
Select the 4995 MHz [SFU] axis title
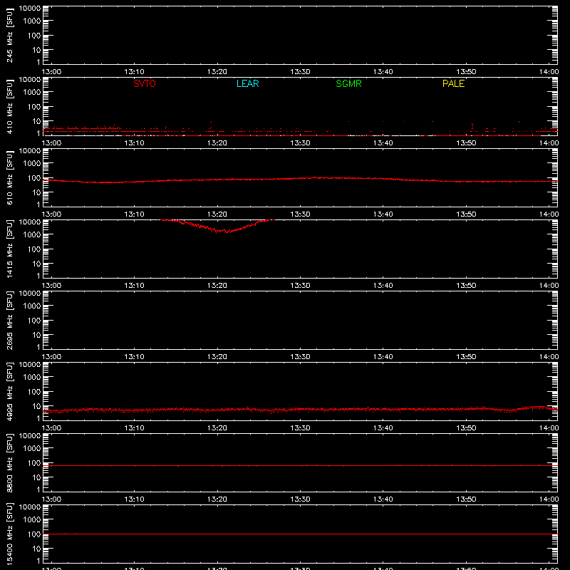tap(9, 391)
